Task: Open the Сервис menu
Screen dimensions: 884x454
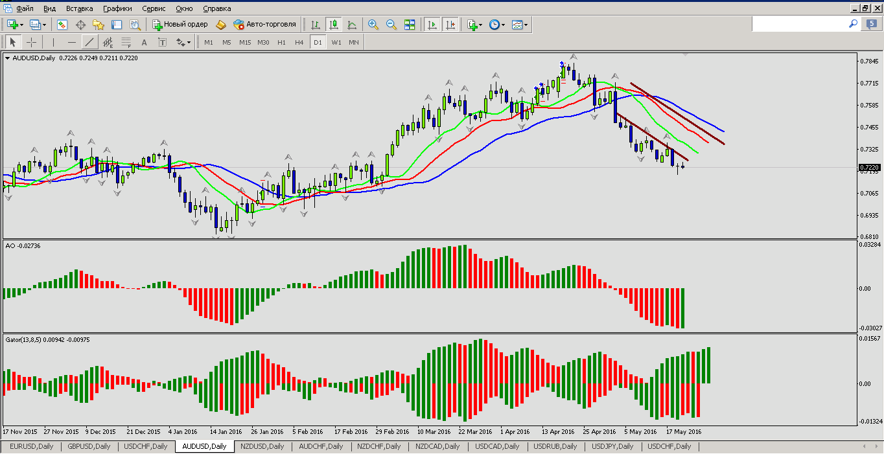Action: [x=154, y=8]
